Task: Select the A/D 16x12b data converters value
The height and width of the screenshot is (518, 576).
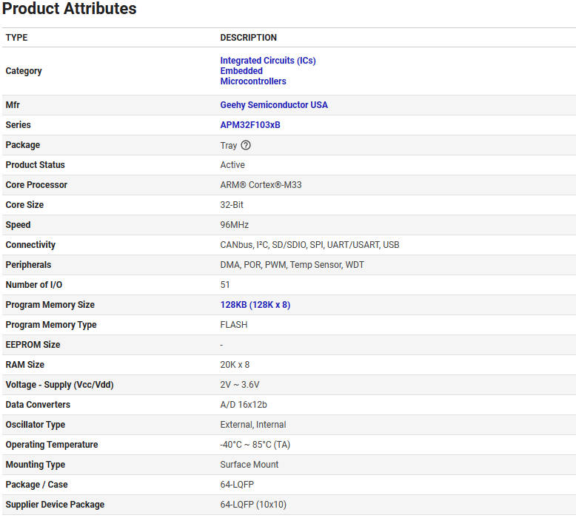Action: pos(244,405)
